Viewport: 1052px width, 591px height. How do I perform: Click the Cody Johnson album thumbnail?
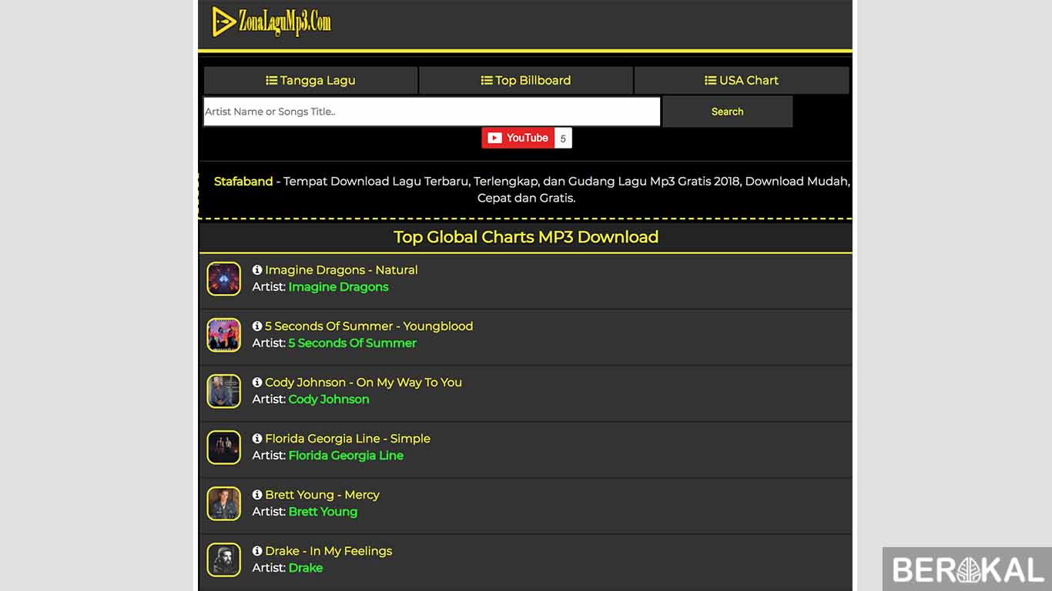[224, 391]
